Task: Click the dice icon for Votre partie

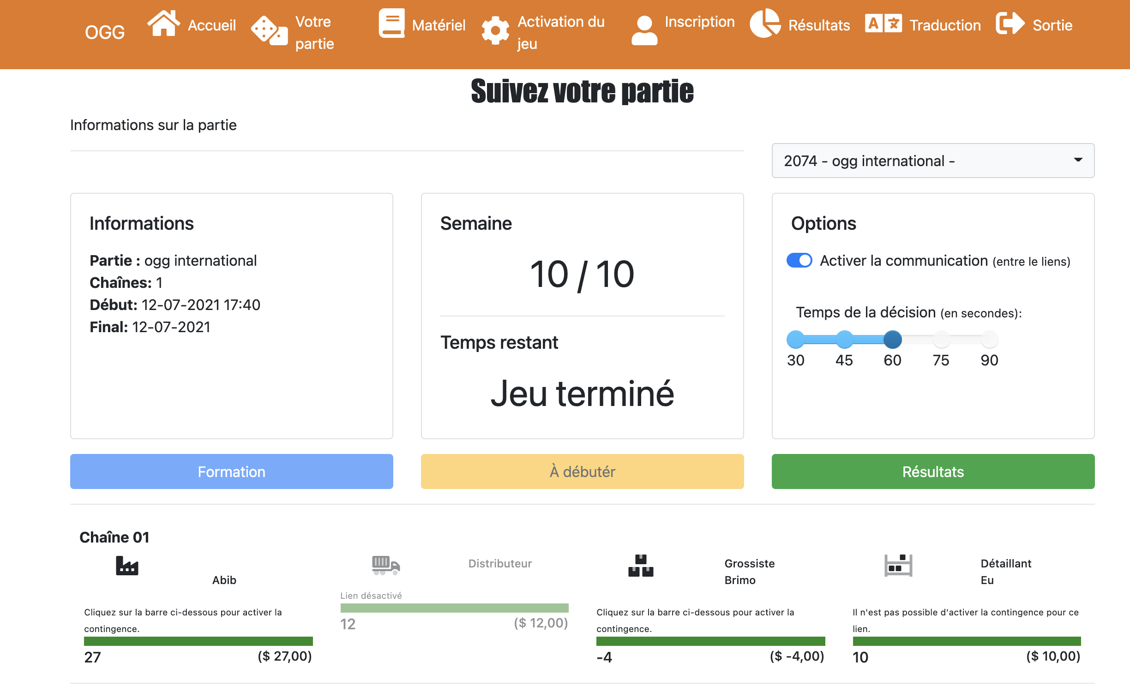Action: (269, 31)
